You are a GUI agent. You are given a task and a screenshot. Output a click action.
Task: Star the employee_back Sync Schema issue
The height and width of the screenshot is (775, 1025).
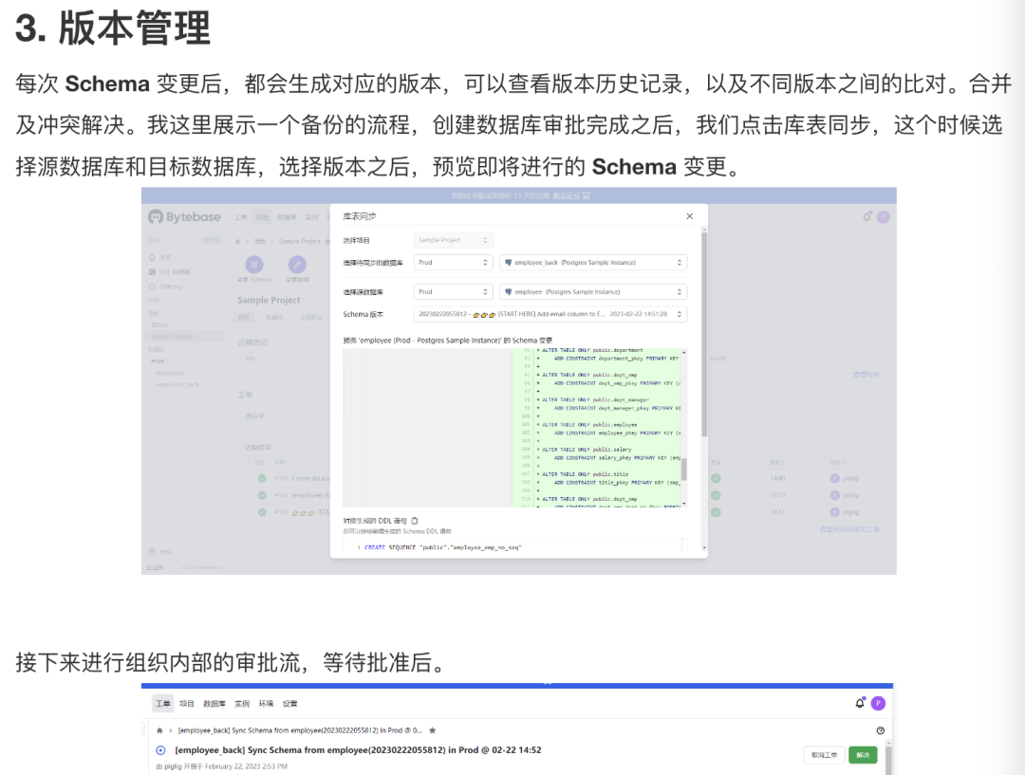click(x=432, y=730)
